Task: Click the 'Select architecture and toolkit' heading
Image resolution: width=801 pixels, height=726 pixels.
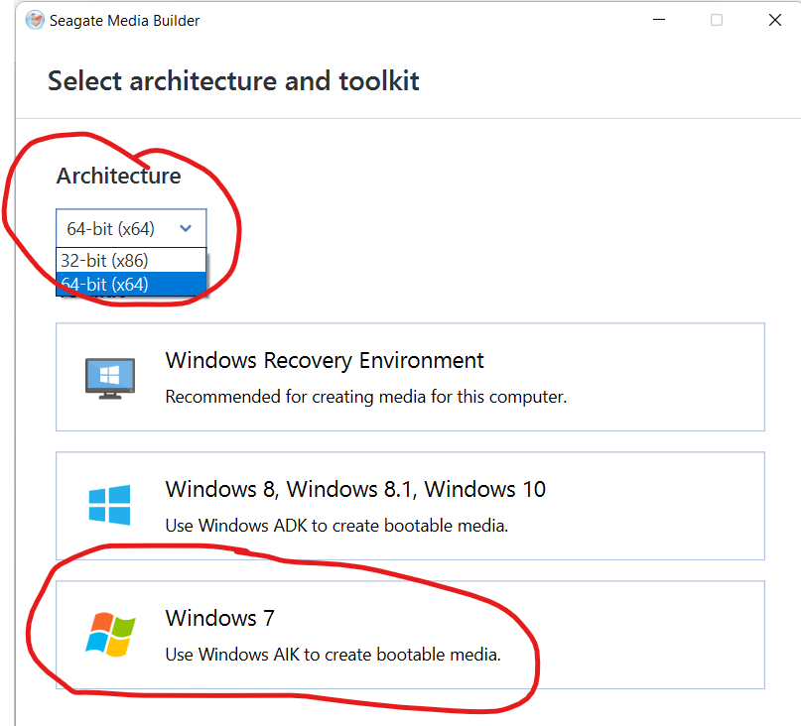Action: [233, 81]
